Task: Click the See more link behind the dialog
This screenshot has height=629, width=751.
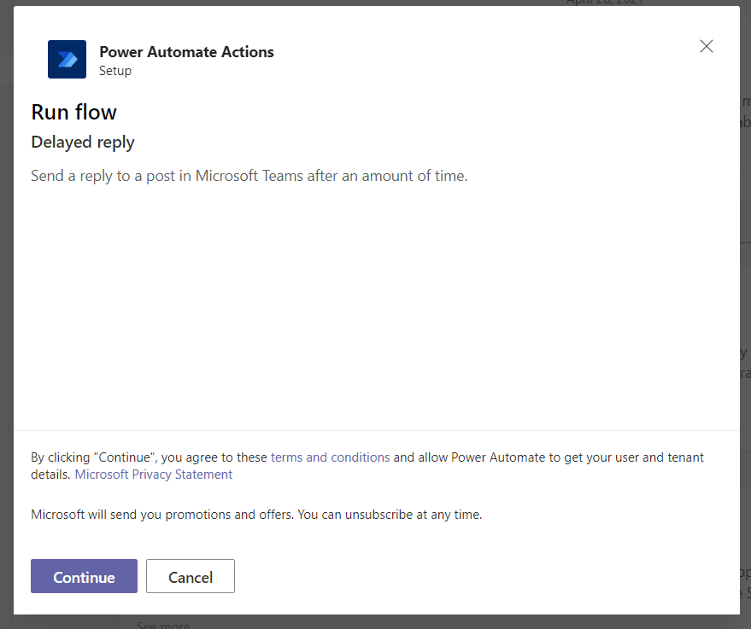Action: click(x=162, y=625)
